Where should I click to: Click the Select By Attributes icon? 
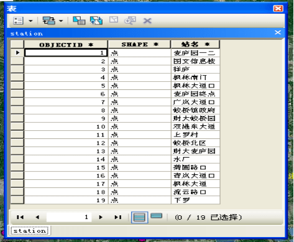pos(79,20)
